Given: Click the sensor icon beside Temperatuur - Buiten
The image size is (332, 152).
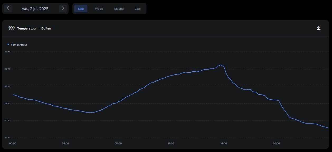Looking at the screenshot, I should (12, 28).
